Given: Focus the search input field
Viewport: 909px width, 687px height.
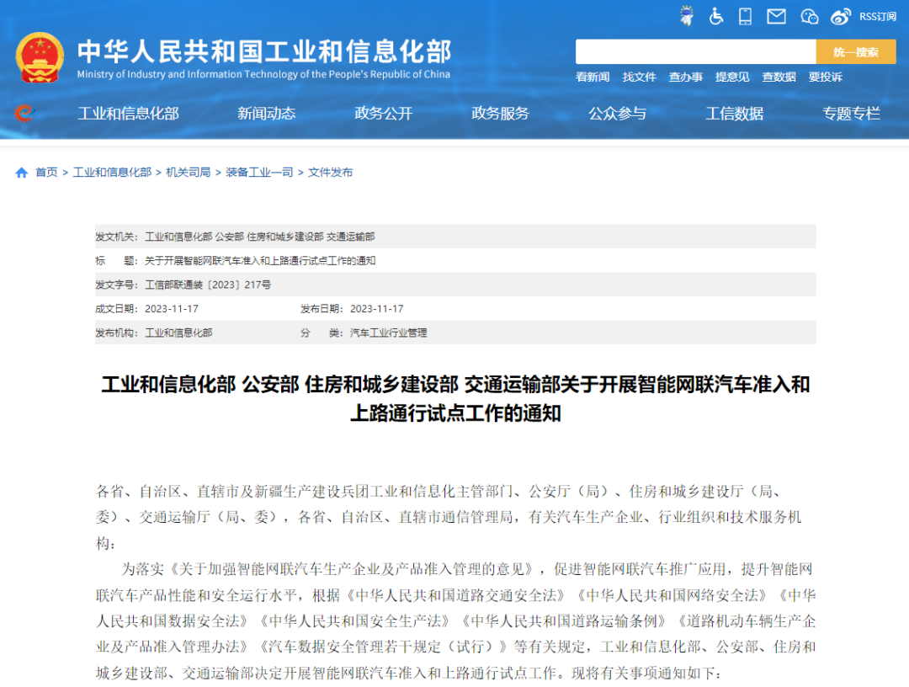Looking at the screenshot, I should [695, 52].
